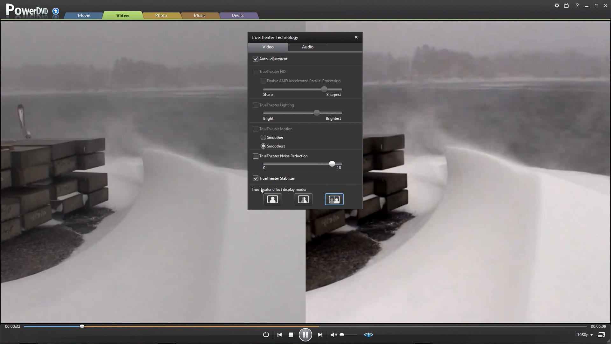This screenshot has height=344, width=611.
Task: Select the Smoothest radio option
Action: tap(263, 146)
